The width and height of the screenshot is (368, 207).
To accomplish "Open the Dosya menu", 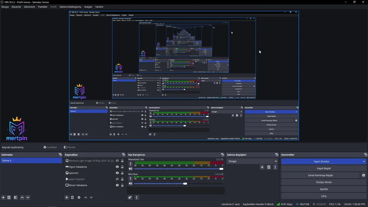I will [x=5, y=7].
